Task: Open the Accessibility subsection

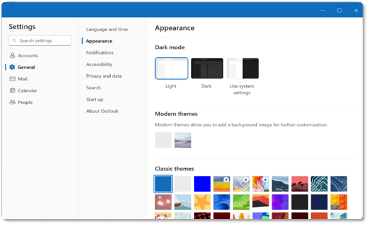Action: click(99, 64)
